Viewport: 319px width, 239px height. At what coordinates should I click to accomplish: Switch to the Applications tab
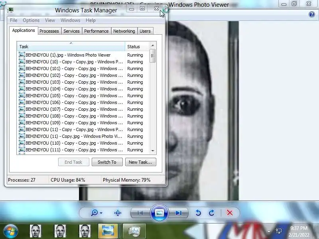tap(24, 31)
